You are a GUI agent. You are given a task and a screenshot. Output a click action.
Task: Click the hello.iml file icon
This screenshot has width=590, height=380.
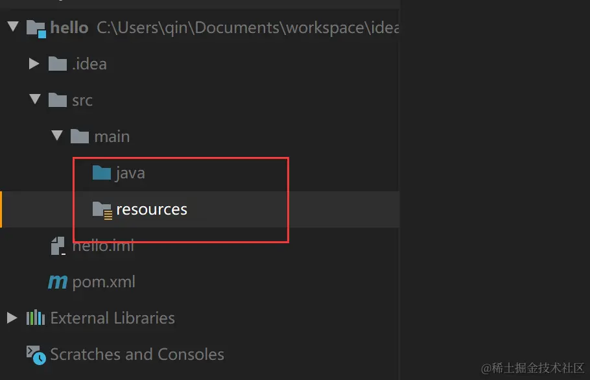tap(58, 246)
